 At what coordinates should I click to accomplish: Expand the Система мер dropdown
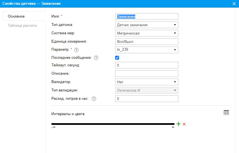pyautogui.click(x=147, y=33)
